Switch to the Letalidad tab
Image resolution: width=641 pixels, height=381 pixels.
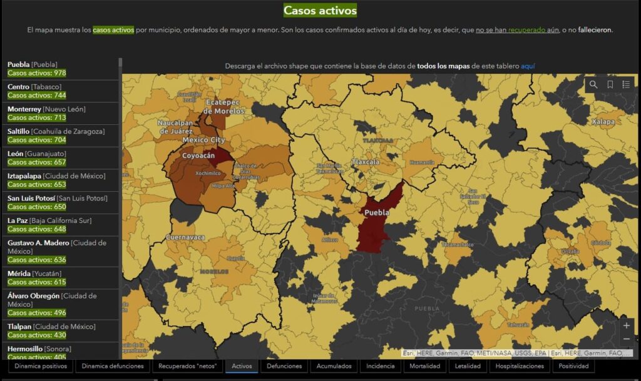click(x=468, y=366)
